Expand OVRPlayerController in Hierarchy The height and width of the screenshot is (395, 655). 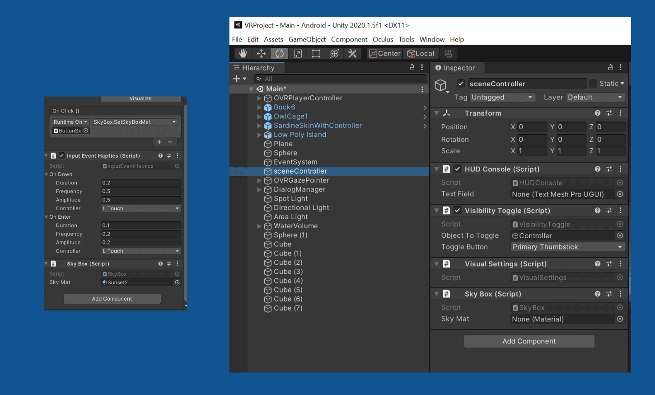[259, 98]
